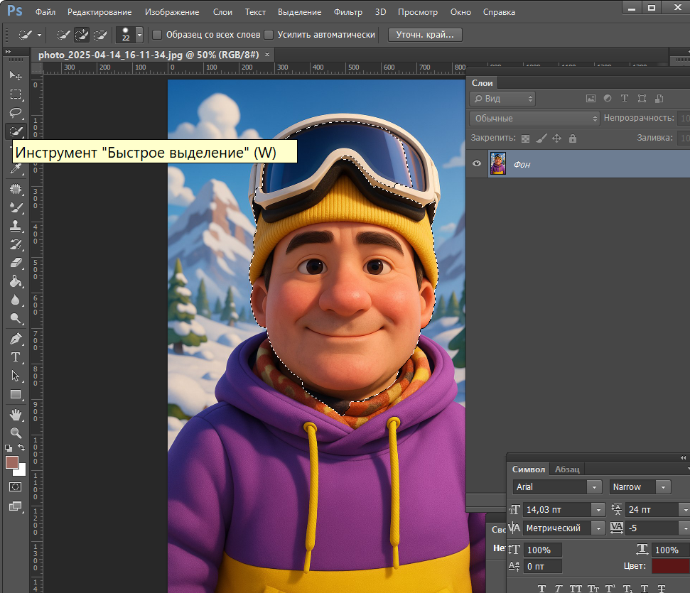Enable the 'Усилить автоматически' checkbox
The width and height of the screenshot is (690, 593).
[x=269, y=35]
